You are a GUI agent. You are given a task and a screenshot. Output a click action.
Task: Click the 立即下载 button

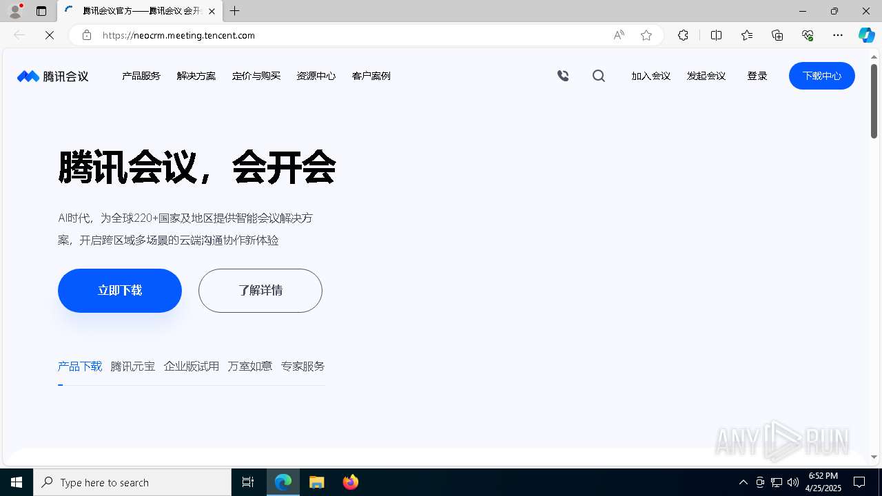pos(120,291)
